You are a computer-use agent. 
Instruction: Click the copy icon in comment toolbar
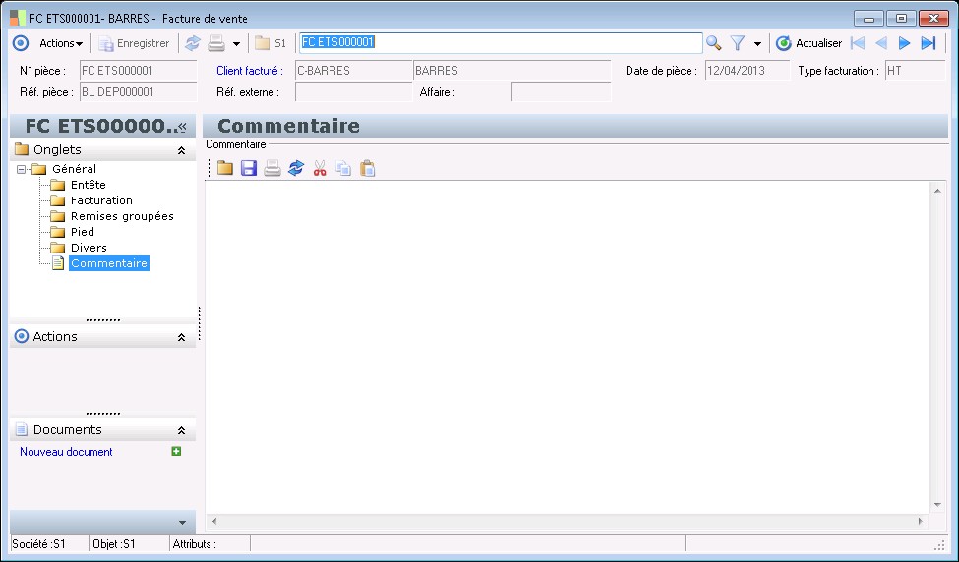[343, 168]
